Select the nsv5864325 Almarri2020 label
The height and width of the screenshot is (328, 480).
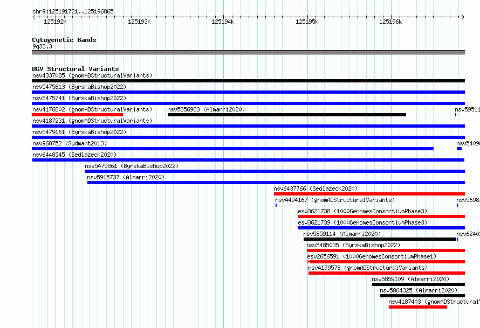point(419,290)
